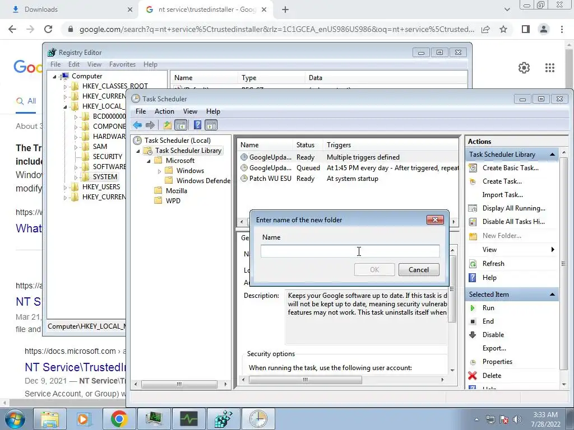Open the Task Scheduler Action menu
The width and height of the screenshot is (574, 430).
(164, 111)
